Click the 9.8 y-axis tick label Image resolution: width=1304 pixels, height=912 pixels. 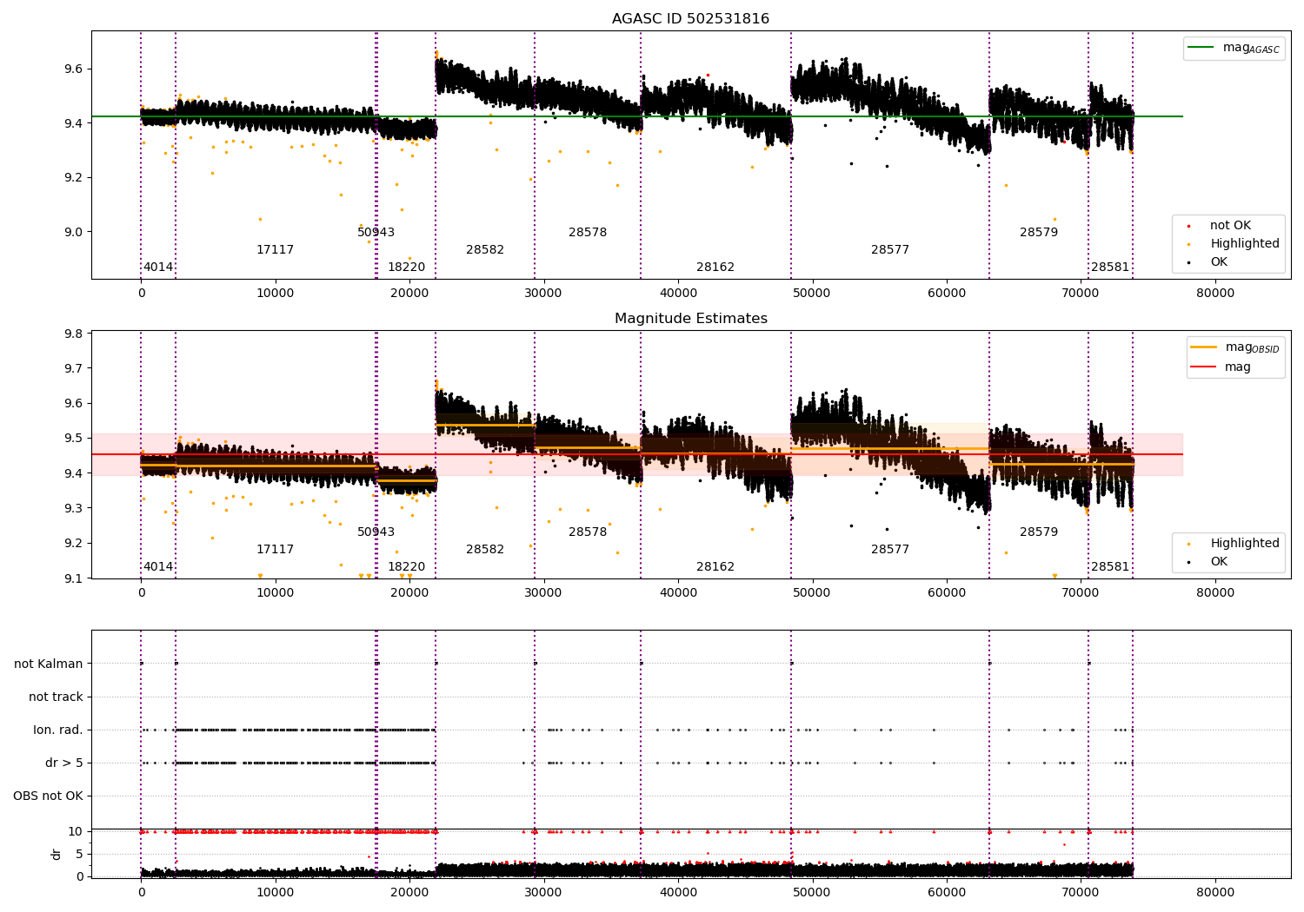tap(74, 334)
